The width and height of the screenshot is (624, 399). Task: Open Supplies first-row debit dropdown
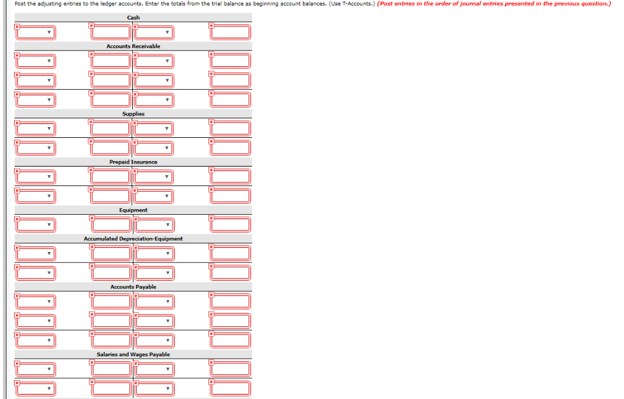(36, 129)
